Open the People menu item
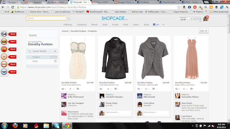This screenshot has height=129, width=230. 115,25
